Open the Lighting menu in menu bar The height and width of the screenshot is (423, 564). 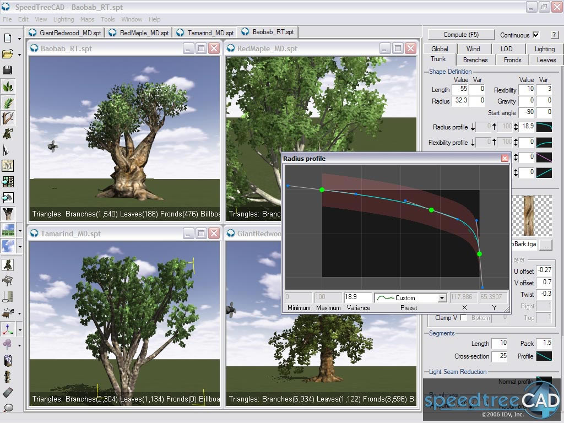click(64, 19)
